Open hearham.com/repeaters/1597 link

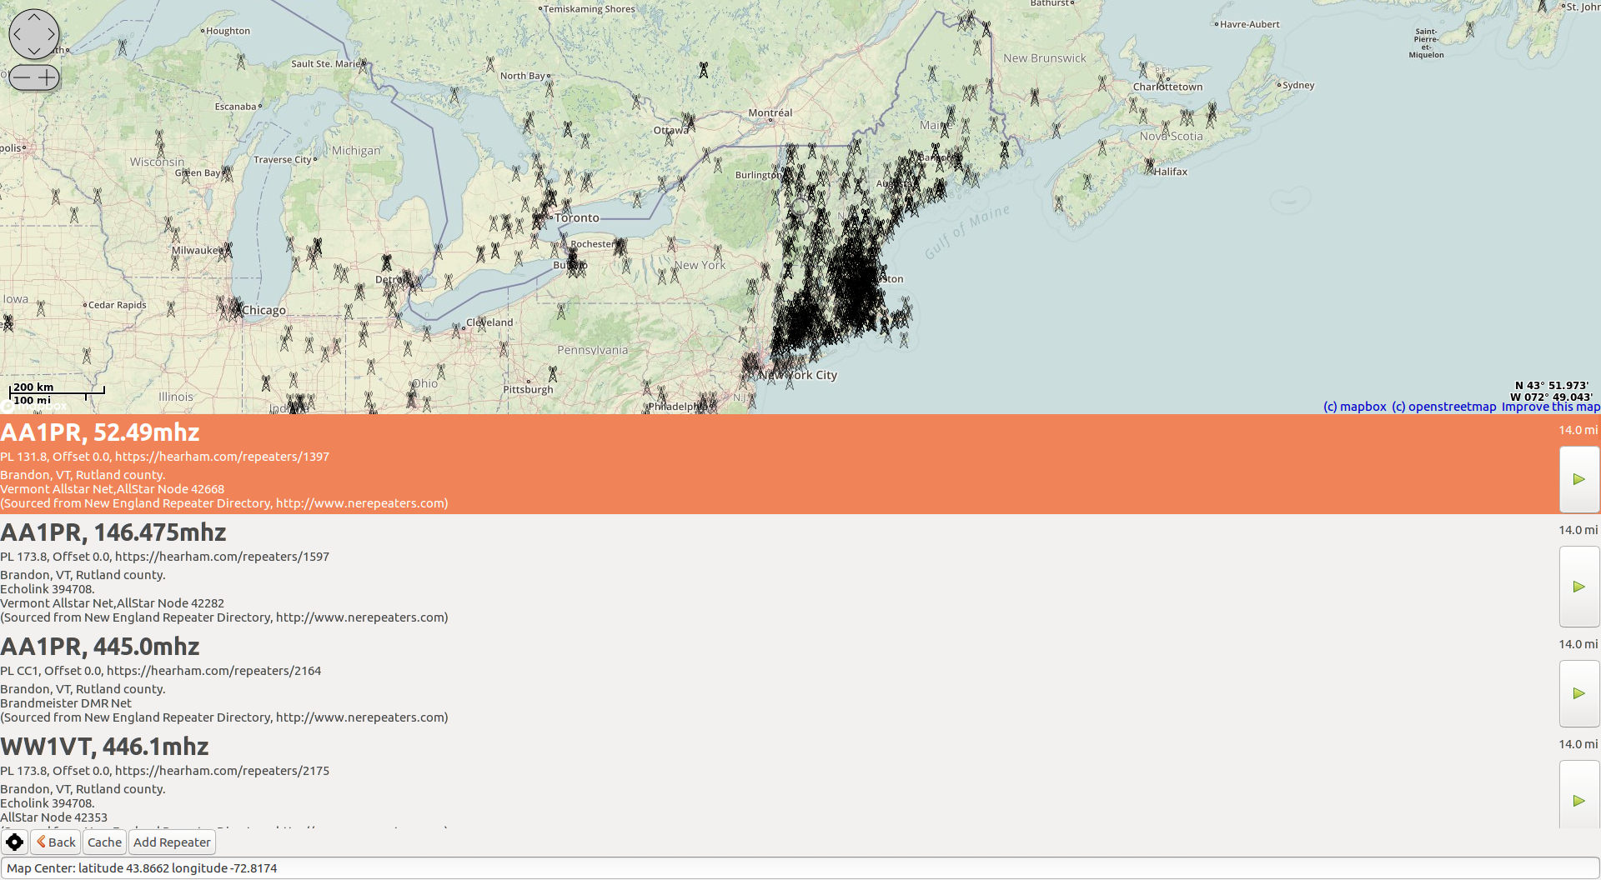222,556
